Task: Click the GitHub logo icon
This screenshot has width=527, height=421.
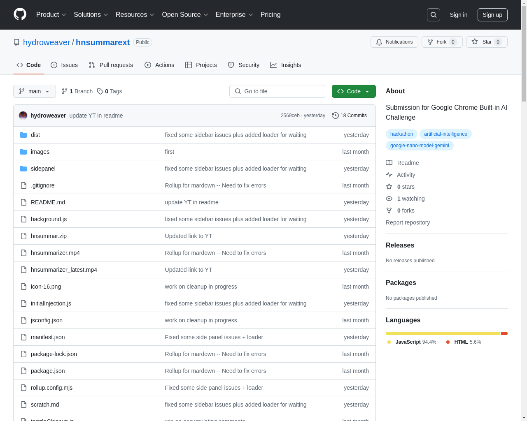Action: tap(20, 14)
